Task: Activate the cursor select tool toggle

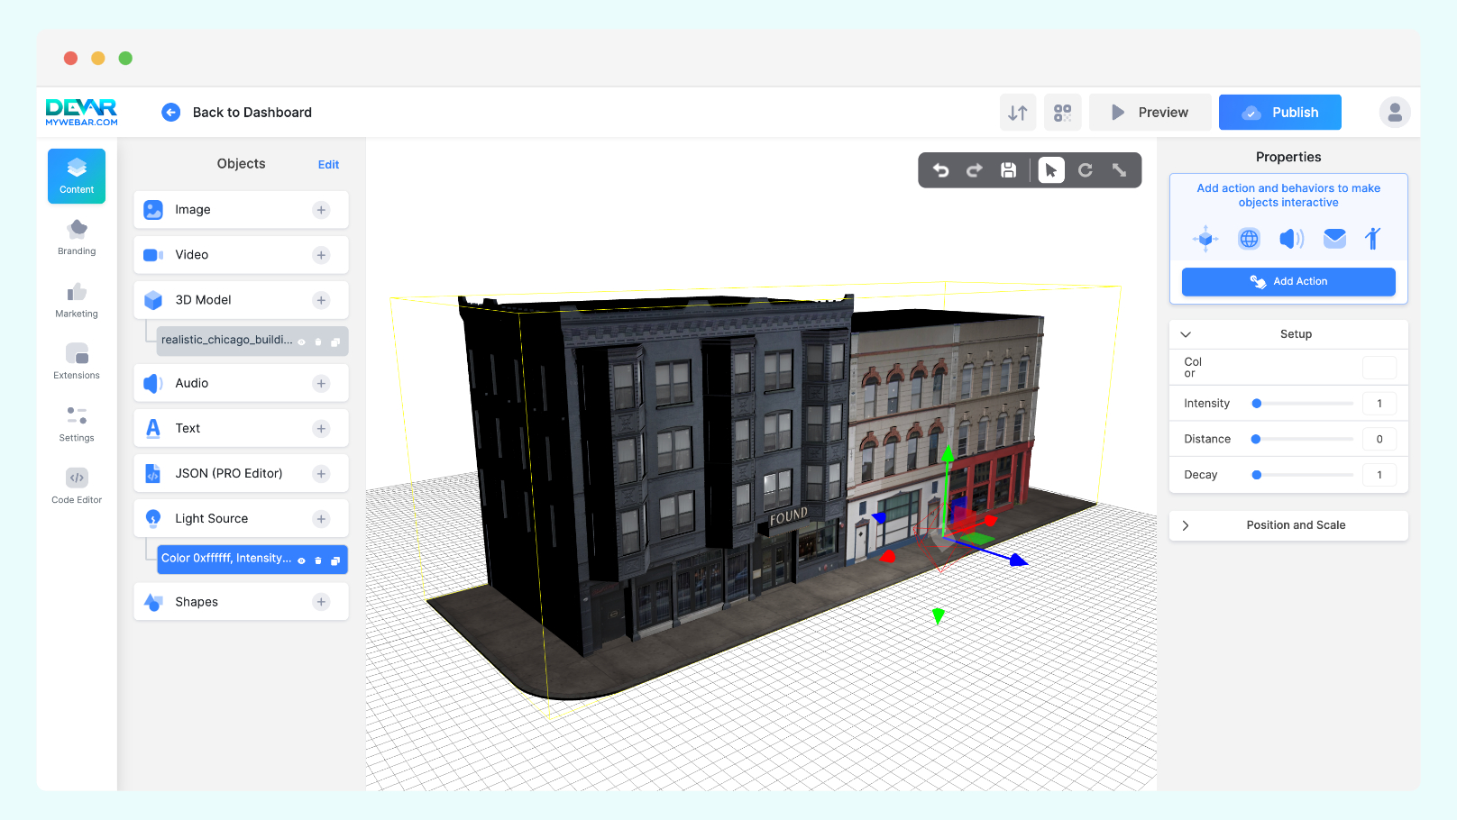Action: click(x=1051, y=170)
